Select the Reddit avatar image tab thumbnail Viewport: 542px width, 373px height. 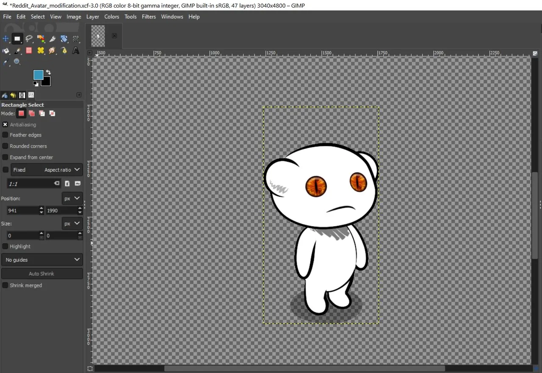tap(98, 36)
